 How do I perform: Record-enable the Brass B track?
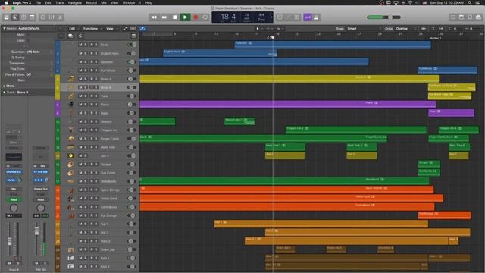tap(92, 88)
